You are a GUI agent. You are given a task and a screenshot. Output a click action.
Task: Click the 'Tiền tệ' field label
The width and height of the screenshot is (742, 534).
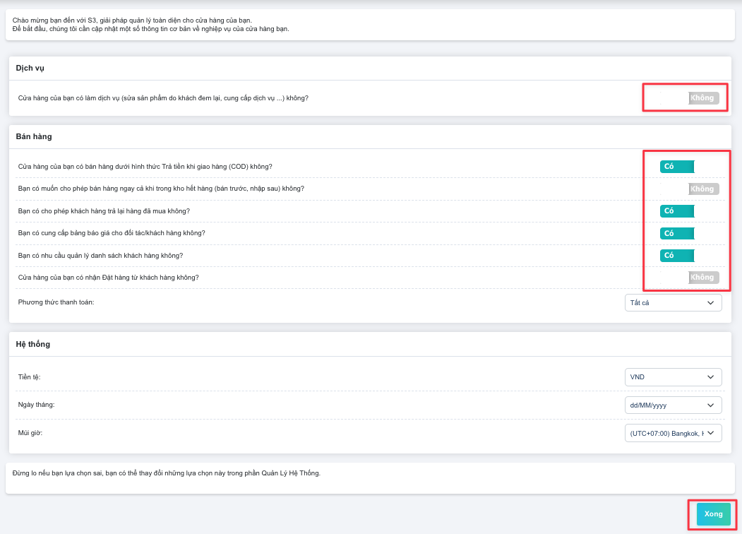pos(29,377)
